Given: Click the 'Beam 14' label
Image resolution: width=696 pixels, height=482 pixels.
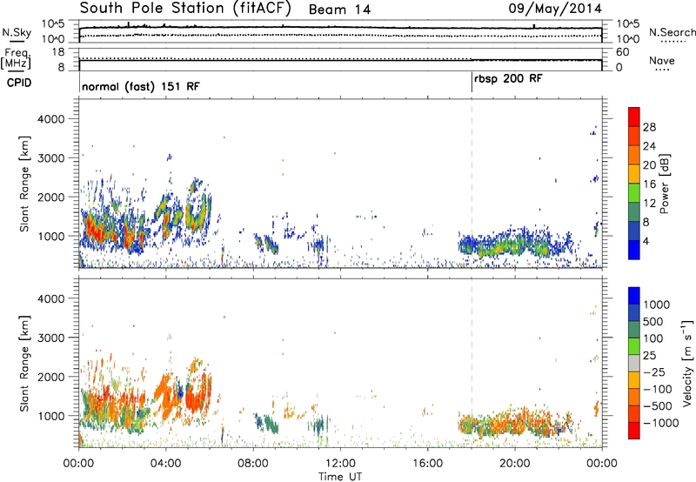Looking at the screenshot, I should coord(339,10).
